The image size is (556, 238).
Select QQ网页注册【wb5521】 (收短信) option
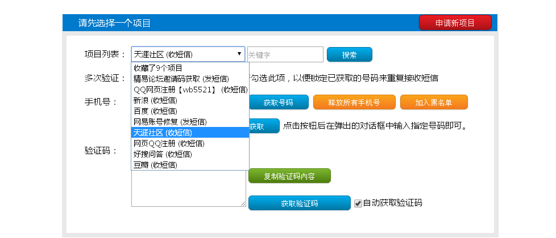click(x=190, y=90)
